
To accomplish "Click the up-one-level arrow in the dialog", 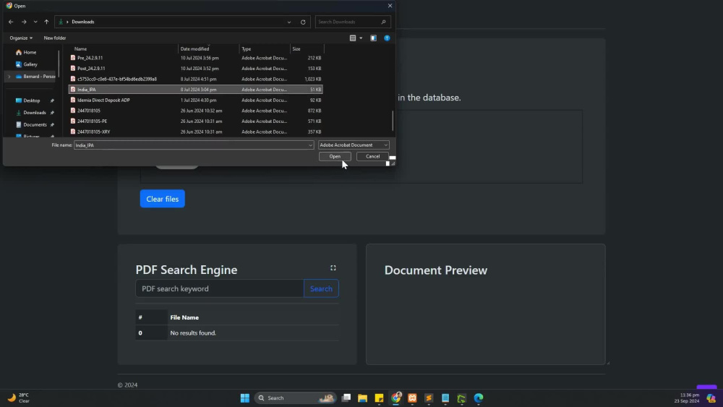I will point(46,22).
